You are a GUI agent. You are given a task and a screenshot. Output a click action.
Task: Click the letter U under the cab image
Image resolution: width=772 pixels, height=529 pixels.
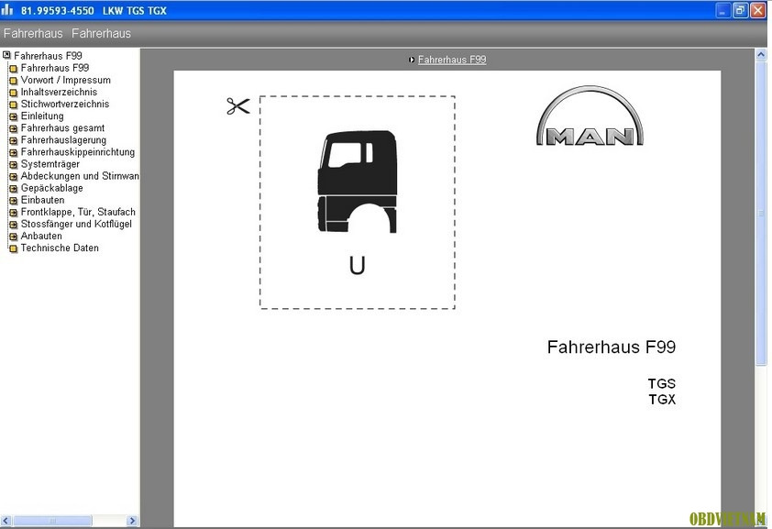[x=357, y=266]
